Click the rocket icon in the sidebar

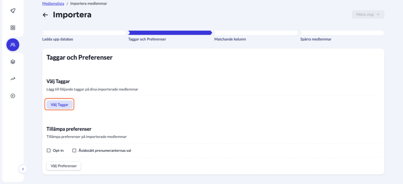[x=13, y=10]
